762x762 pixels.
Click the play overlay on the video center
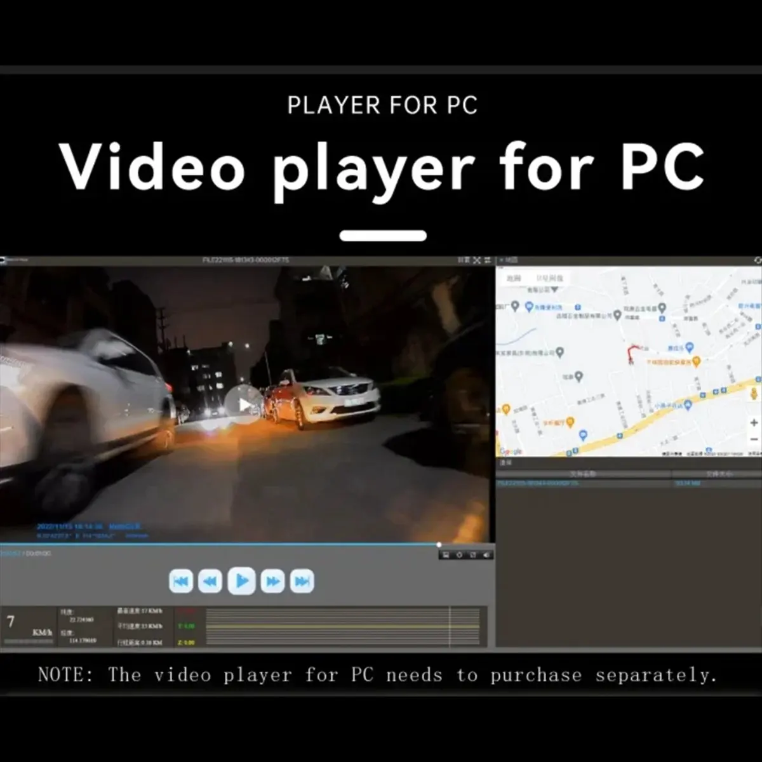tap(243, 404)
